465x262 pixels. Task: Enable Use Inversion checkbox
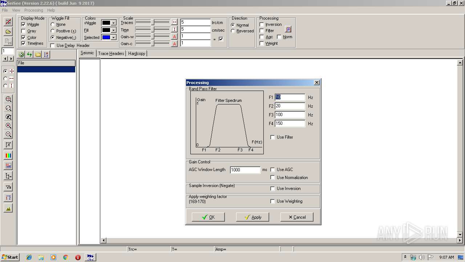coord(273,188)
